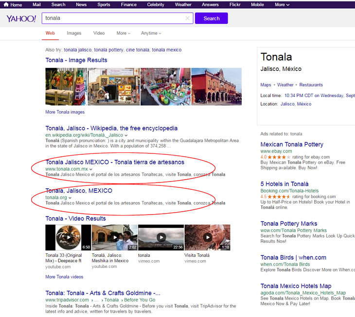Open the Wikipedia result for Tonalá, Jalisco
355x317 pixels.
(111, 128)
